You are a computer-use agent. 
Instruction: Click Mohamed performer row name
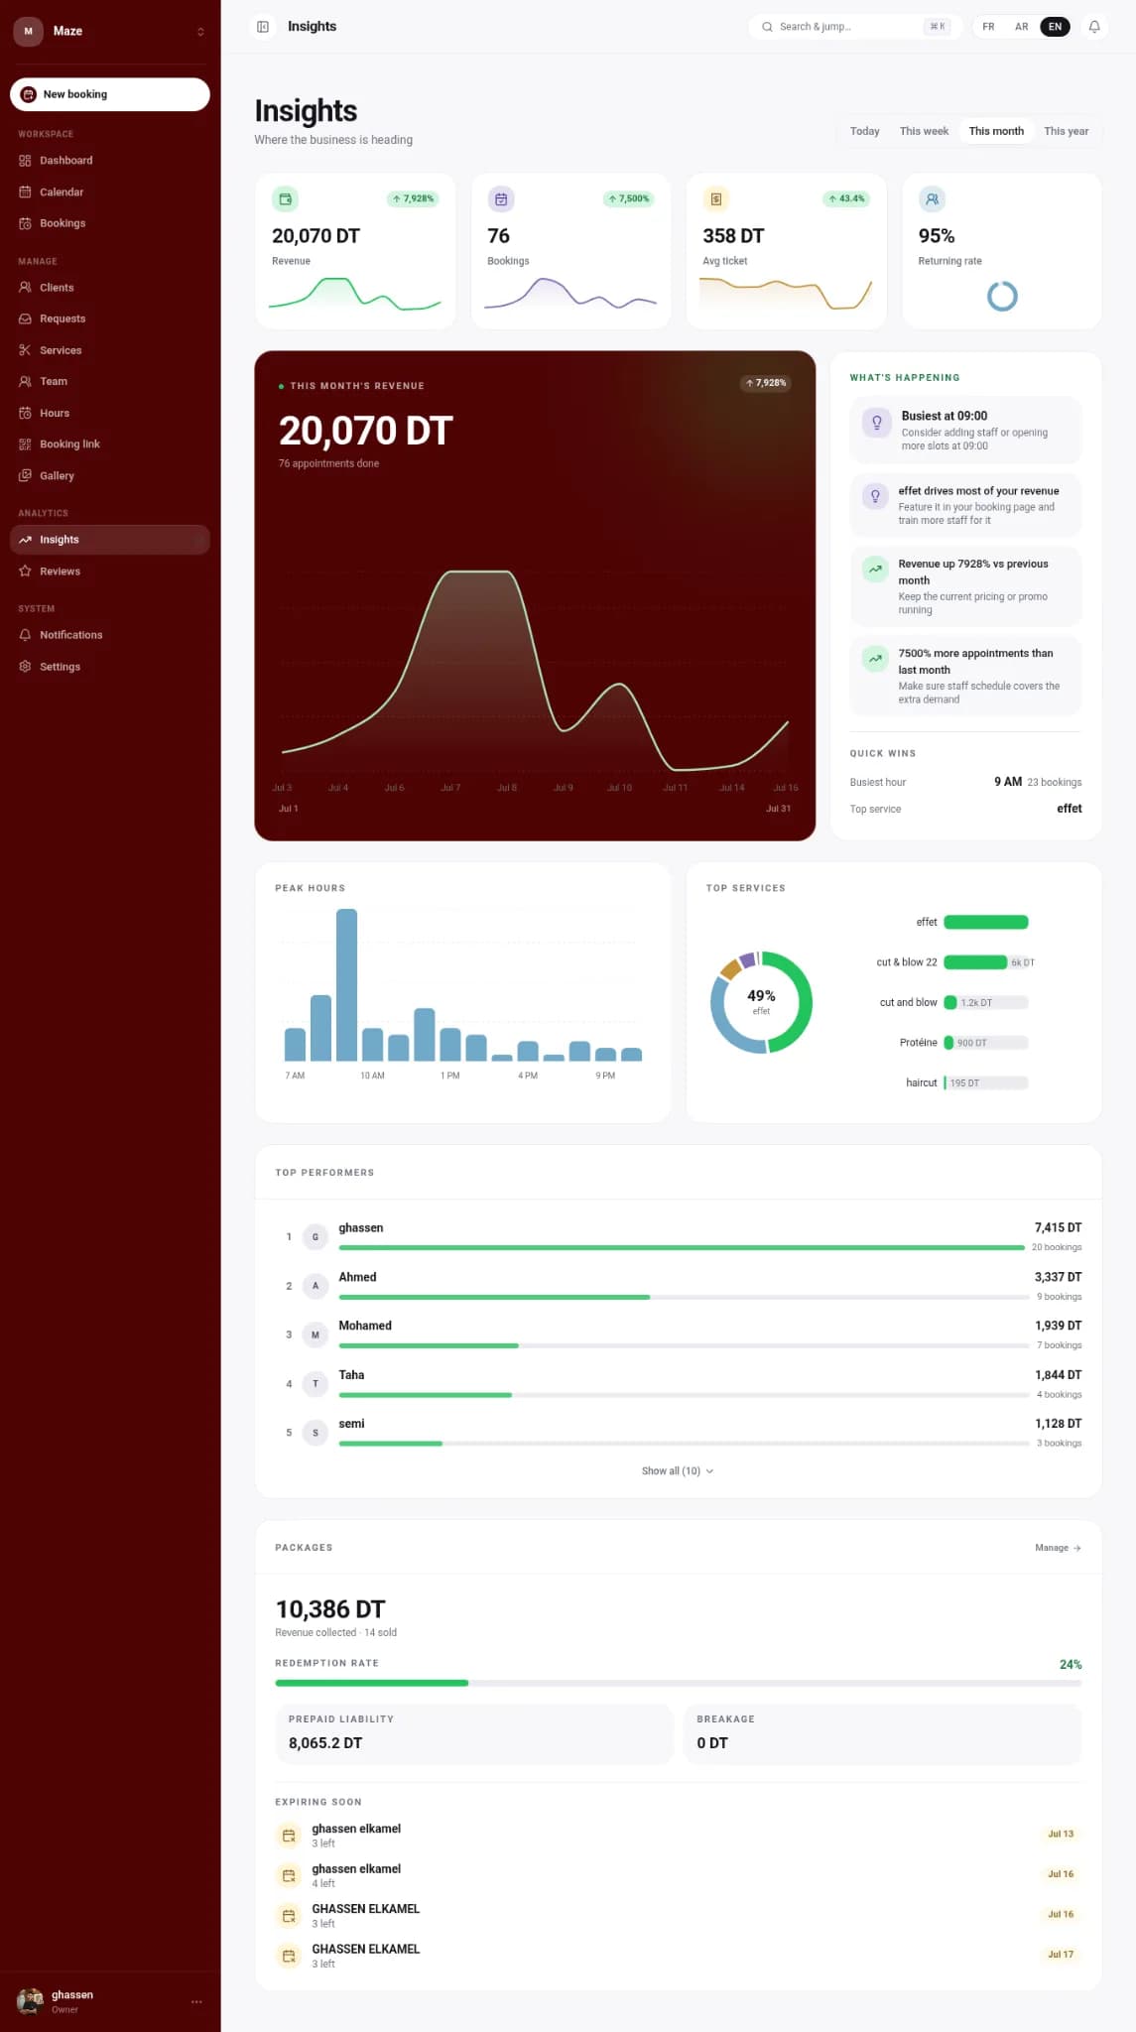[x=365, y=1326]
